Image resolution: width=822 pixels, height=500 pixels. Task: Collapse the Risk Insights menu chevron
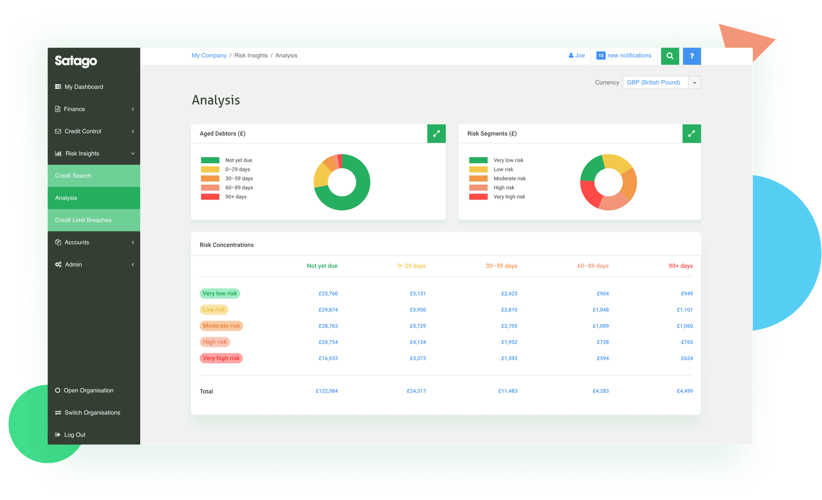[133, 153]
